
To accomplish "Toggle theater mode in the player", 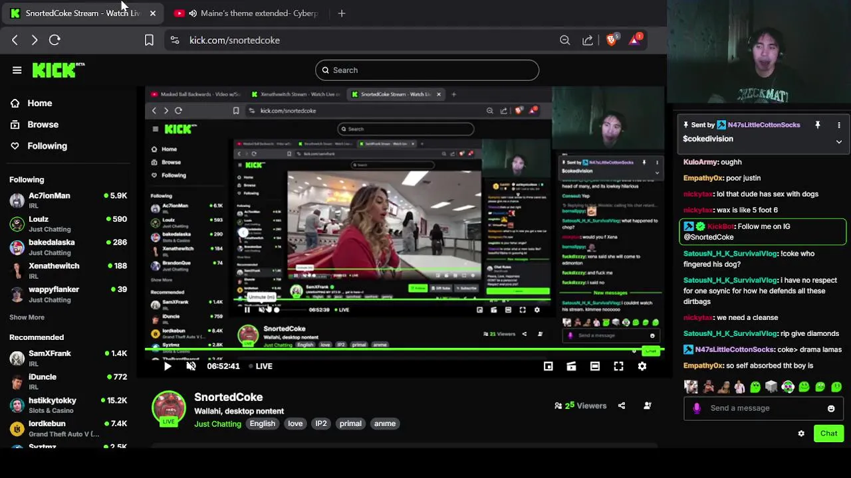I will 595,366.
